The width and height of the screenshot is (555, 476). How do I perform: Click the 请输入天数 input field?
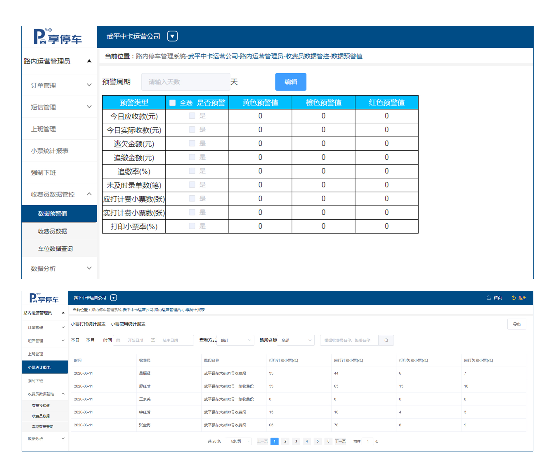coord(185,82)
